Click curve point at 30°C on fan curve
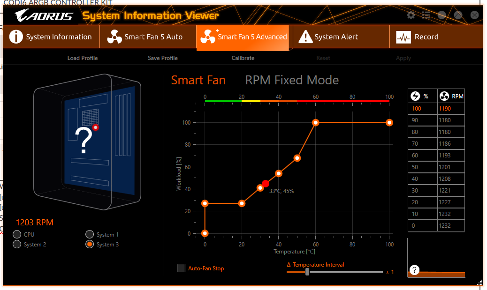The width and height of the screenshot is (487, 290). [x=260, y=188]
